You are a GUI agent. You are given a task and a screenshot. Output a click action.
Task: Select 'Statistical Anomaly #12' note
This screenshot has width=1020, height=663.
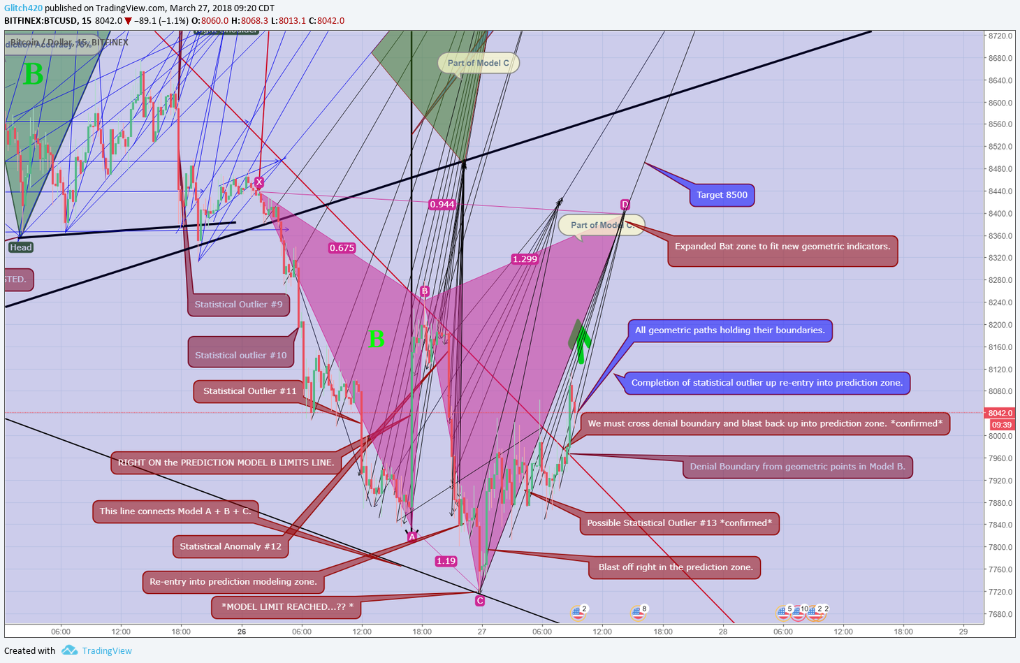click(231, 547)
